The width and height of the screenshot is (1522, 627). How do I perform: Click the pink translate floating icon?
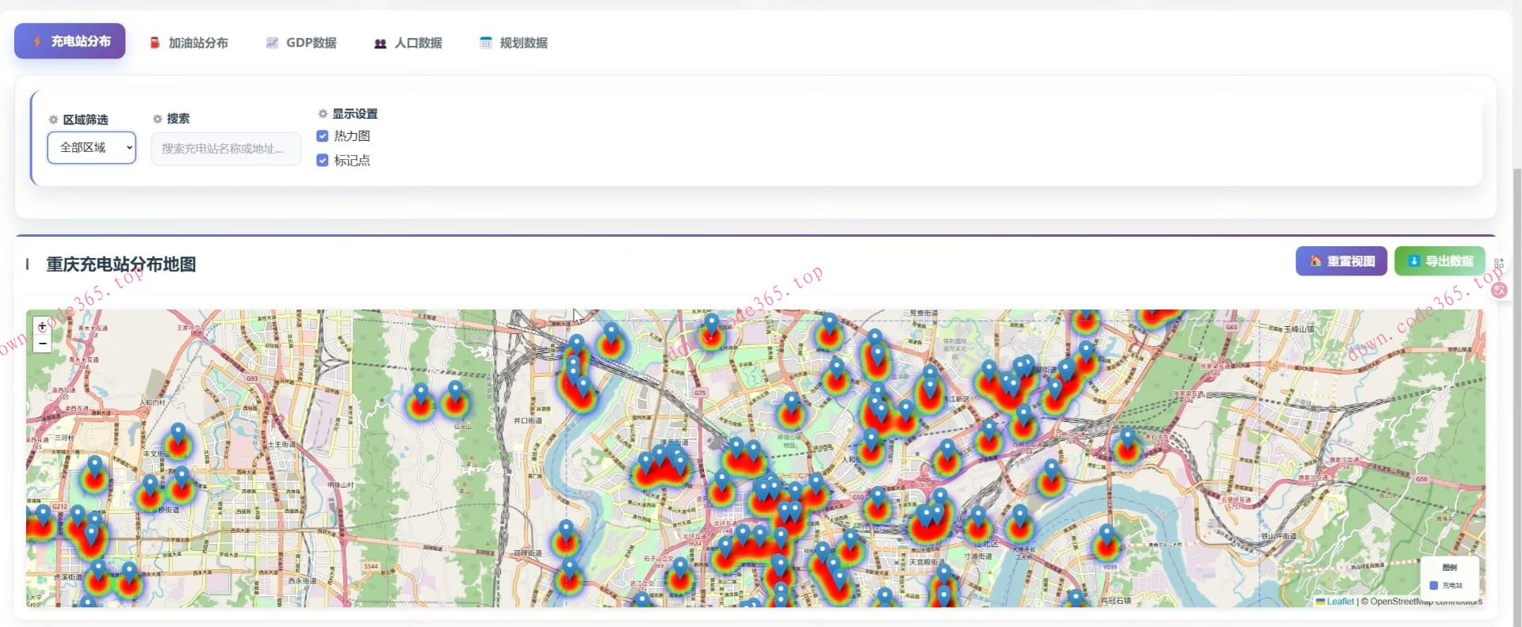pos(1499,290)
